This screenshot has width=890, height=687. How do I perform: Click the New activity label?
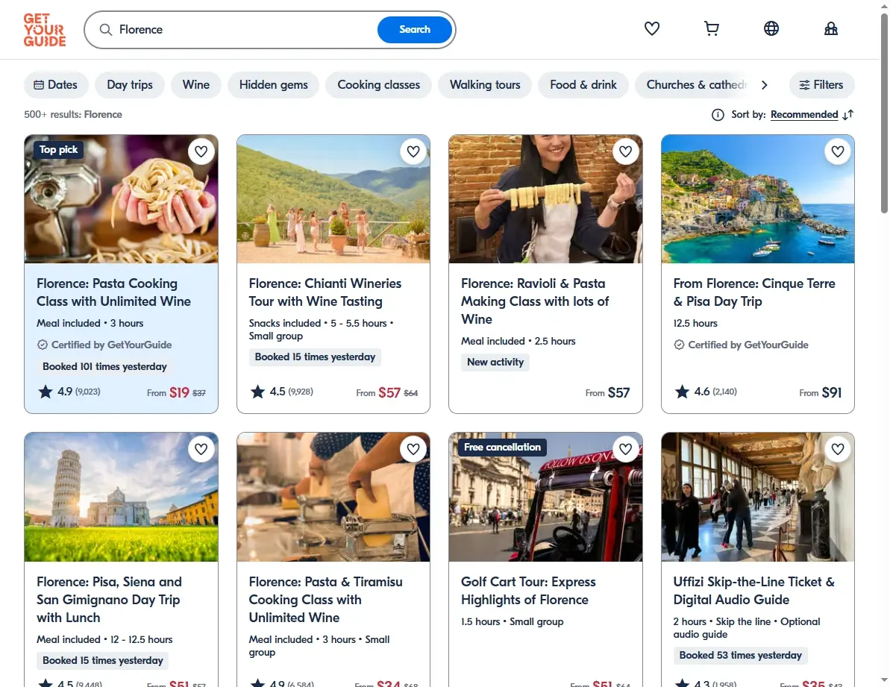click(495, 362)
